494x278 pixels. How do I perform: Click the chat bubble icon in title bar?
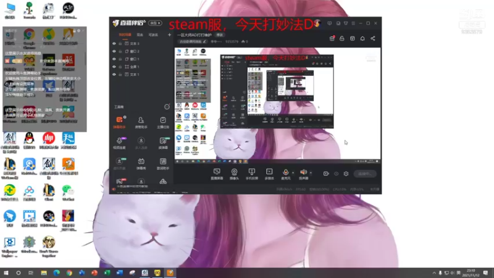click(x=330, y=23)
